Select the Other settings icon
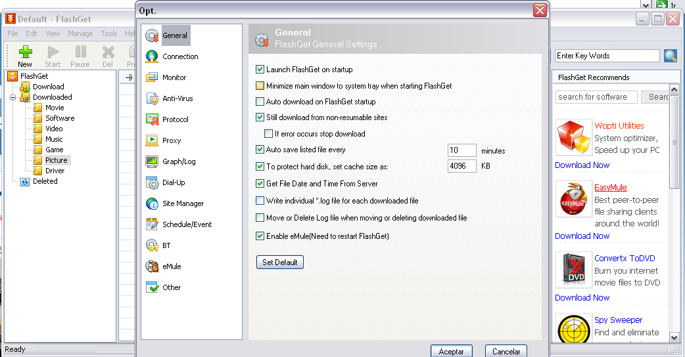This screenshot has width=685, height=357. (152, 287)
